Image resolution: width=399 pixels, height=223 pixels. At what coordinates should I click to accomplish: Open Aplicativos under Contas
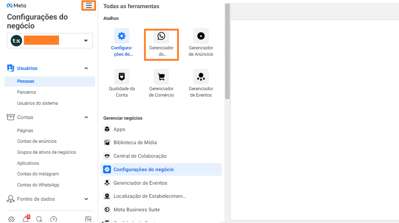click(x=28, y=163)
